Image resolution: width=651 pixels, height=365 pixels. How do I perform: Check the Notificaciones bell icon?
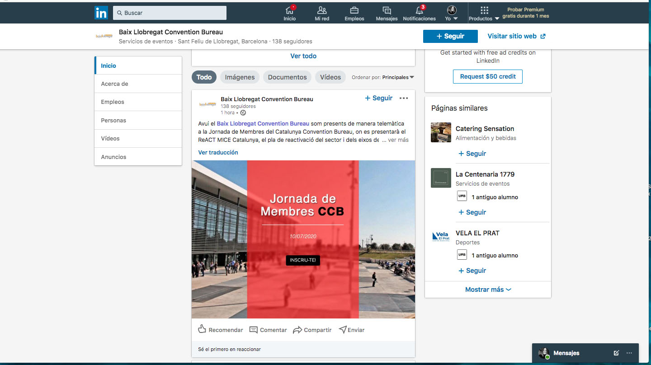(x=419, y=10)
